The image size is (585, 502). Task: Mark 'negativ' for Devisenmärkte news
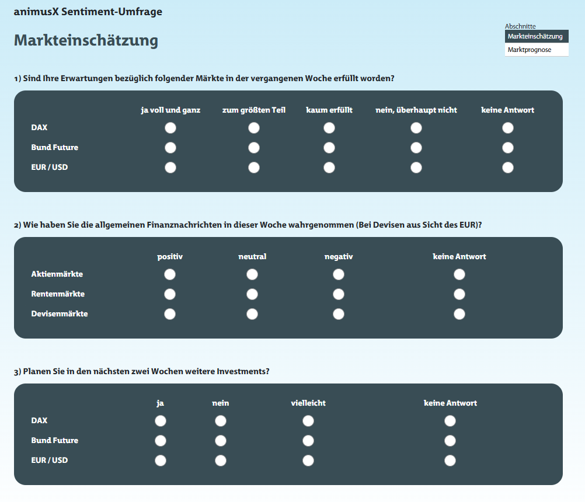[339, 314]
